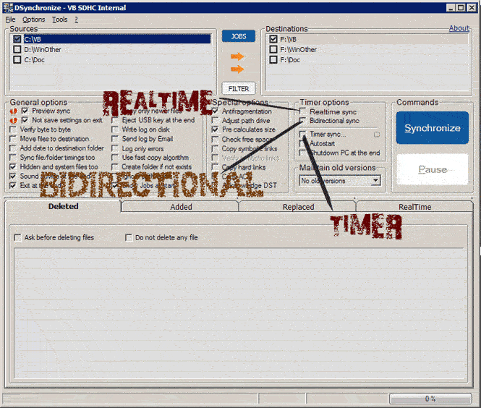Tick the Ask before deleting files box
The width and height of the screenshot is (481, 408).
(18, 237)
